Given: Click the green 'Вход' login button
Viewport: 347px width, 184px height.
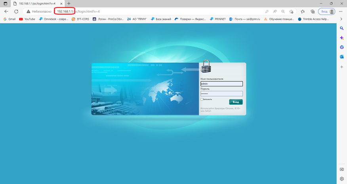Looking at the screenshot, I should [x=236, y=102].
